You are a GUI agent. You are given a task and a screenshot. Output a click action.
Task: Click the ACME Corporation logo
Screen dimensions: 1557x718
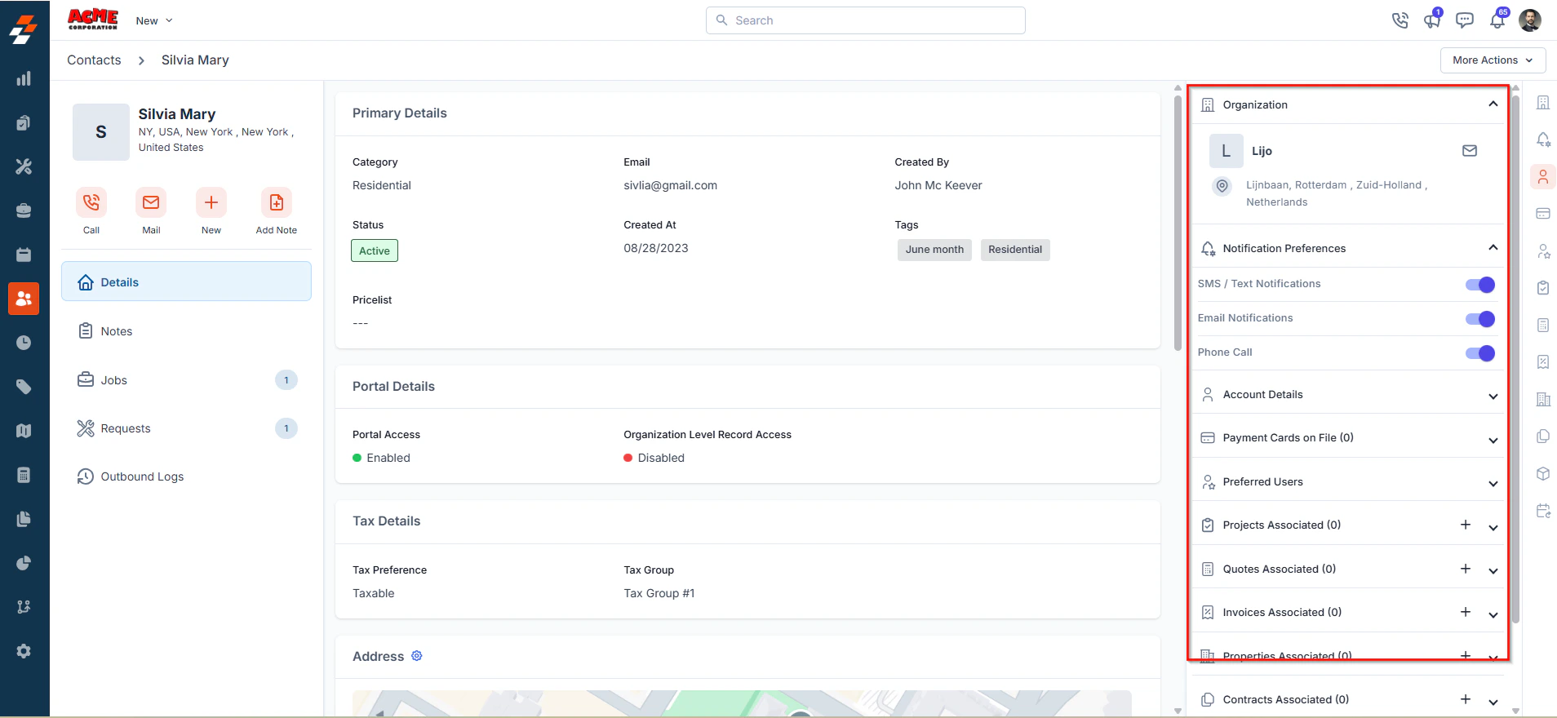93,20
